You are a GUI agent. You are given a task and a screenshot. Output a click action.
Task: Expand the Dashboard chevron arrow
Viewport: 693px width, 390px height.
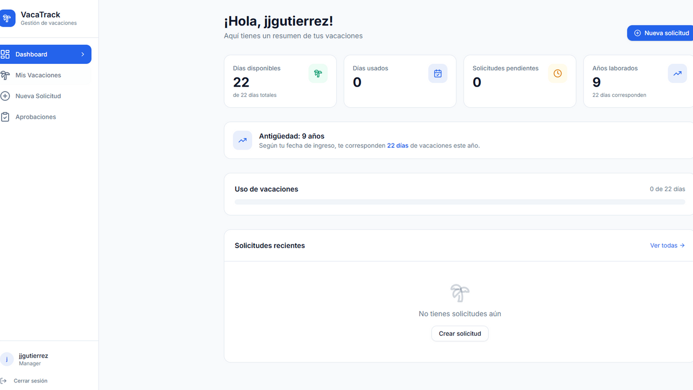(83, 54)
